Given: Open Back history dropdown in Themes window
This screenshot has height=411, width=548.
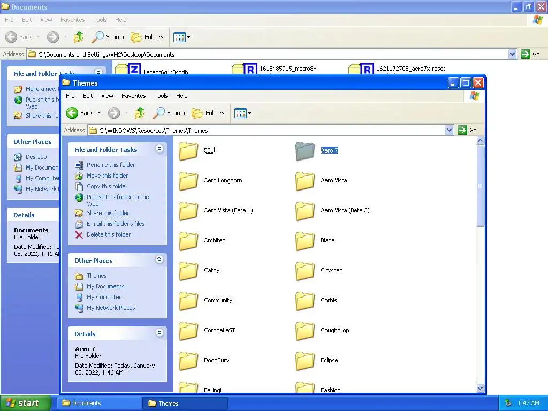Looking at the screenshot, I should 99,113.
